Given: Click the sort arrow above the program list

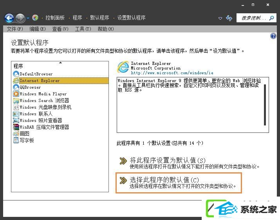Looking at the screenshot, I should pyautogui.click(x=60, y=63).
